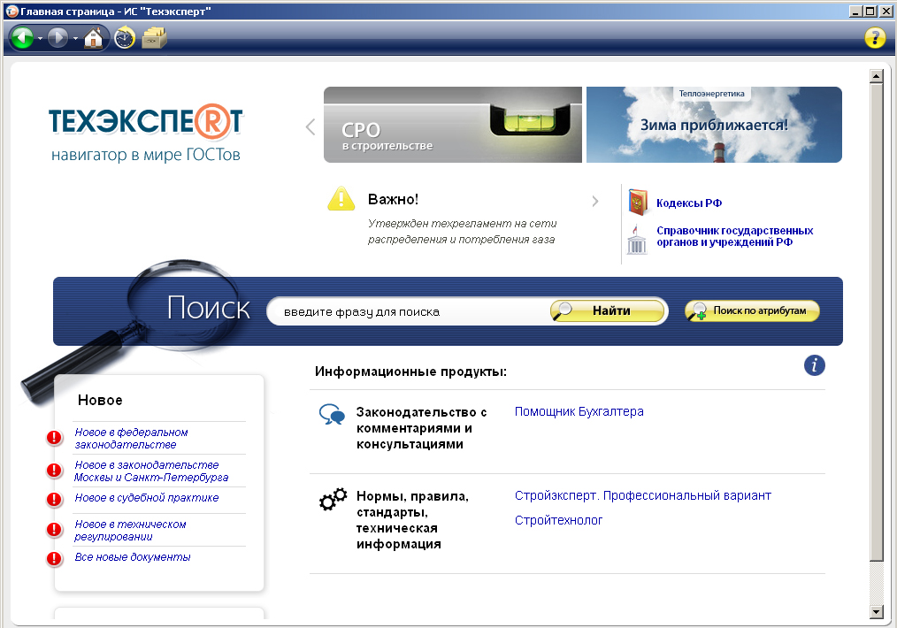Click the Найти search button

607,311
